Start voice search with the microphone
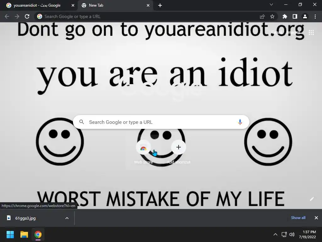Image resolution: width=322 pixels, height=242 pixels. [240, 122]
